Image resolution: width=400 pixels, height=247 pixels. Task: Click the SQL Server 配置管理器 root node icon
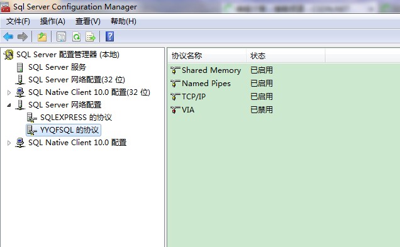point(9,55)
